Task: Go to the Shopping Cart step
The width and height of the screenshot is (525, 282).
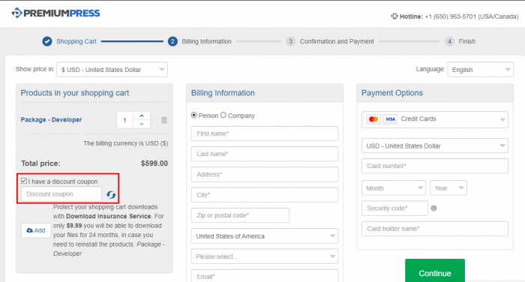Action: (x=76, y=41)
